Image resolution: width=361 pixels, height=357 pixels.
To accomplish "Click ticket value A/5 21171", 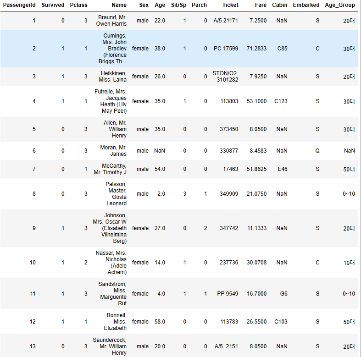I will click(226, 21).
